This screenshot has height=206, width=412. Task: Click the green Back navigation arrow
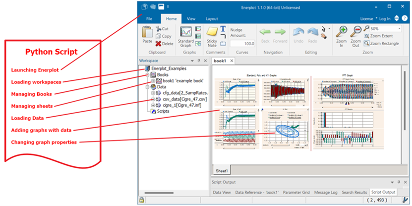coord(265,32)
